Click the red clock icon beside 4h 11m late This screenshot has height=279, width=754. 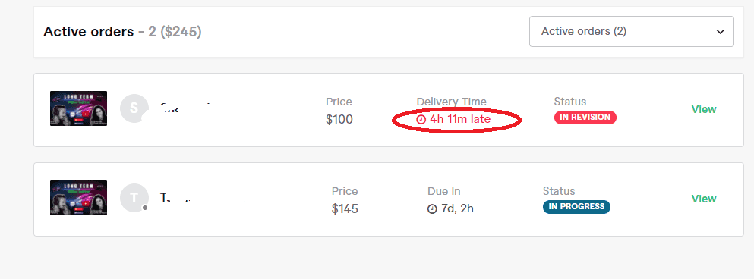click(421, 119)
